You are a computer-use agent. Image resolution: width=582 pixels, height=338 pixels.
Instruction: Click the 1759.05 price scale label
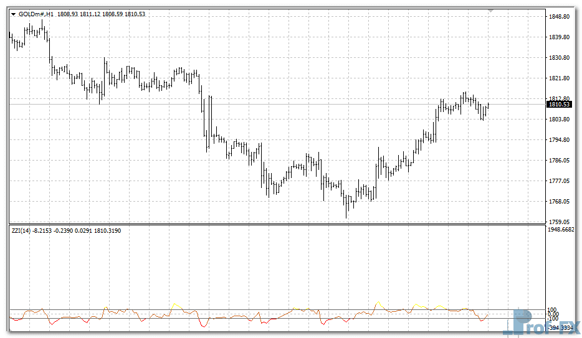tap(559, 222)
